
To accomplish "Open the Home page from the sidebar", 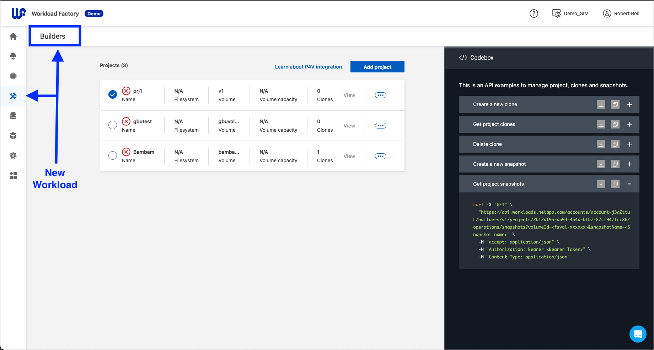I will click(13, 36).
